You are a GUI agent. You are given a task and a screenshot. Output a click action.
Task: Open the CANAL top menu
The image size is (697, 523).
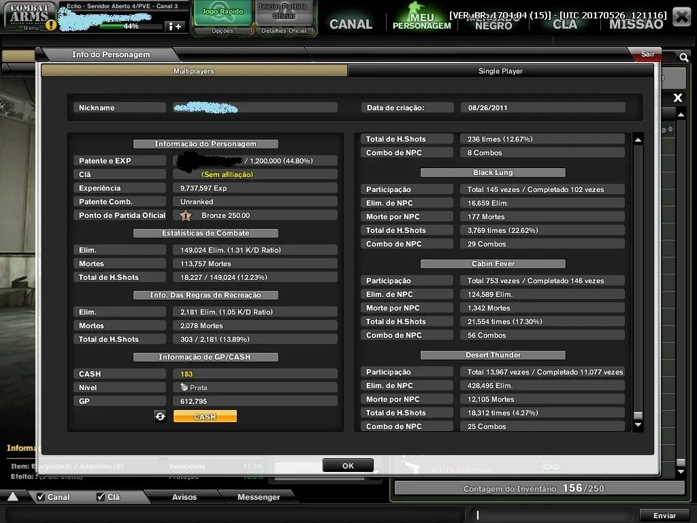351,24
